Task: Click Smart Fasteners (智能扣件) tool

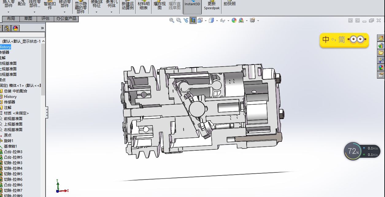Action: click(50, 6)
